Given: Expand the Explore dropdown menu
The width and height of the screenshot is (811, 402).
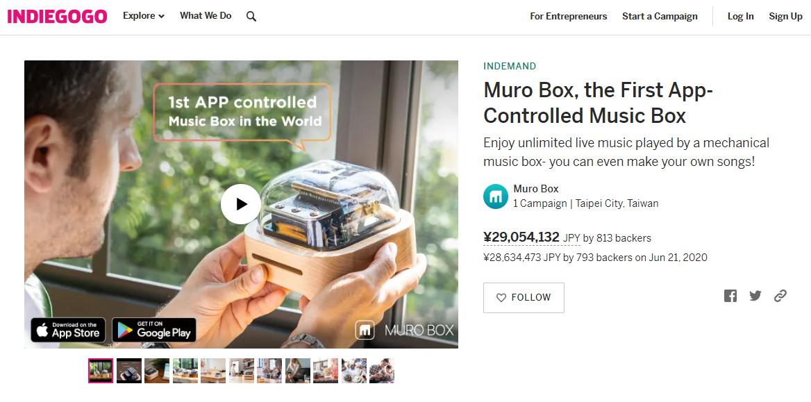Looking at the screenshot, I should [x=143, y=16].
